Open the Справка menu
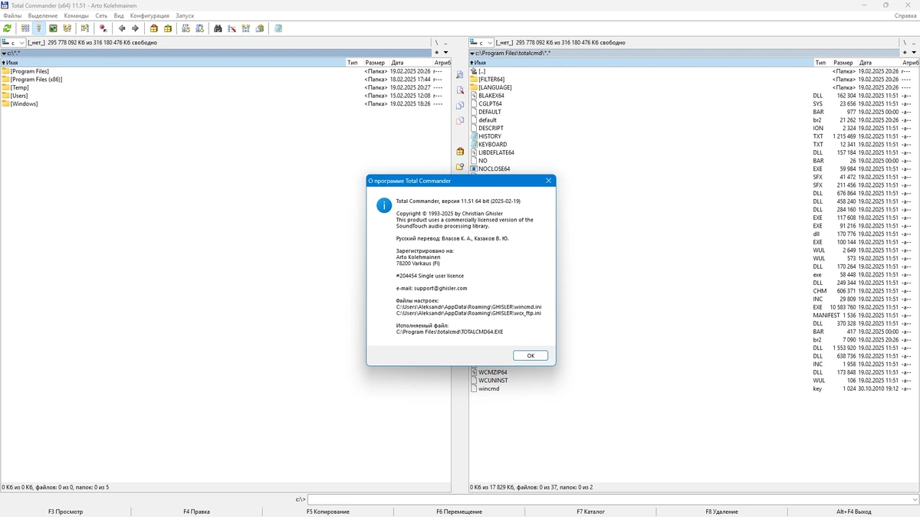This screenshot has height=517, width=920. 905,15
